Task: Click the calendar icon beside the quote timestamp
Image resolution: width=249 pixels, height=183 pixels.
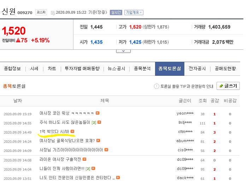Action: click(x=53, y=13)
